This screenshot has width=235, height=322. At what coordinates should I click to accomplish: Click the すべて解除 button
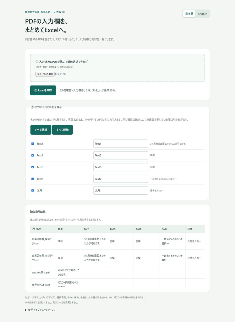[63, 130]
